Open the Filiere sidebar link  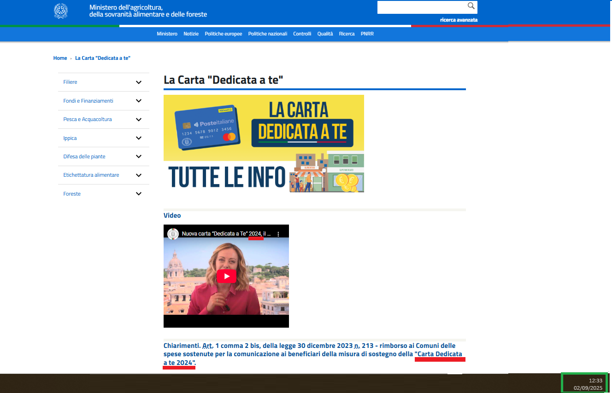70,82
